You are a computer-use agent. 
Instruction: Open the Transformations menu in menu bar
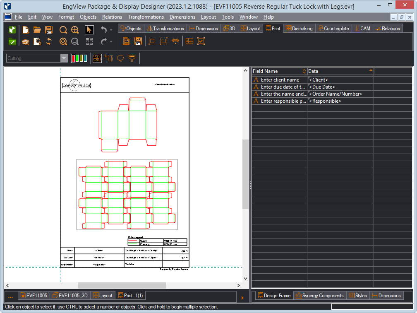(x=146, y=17)
